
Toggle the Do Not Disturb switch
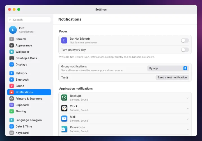point(185,40)
